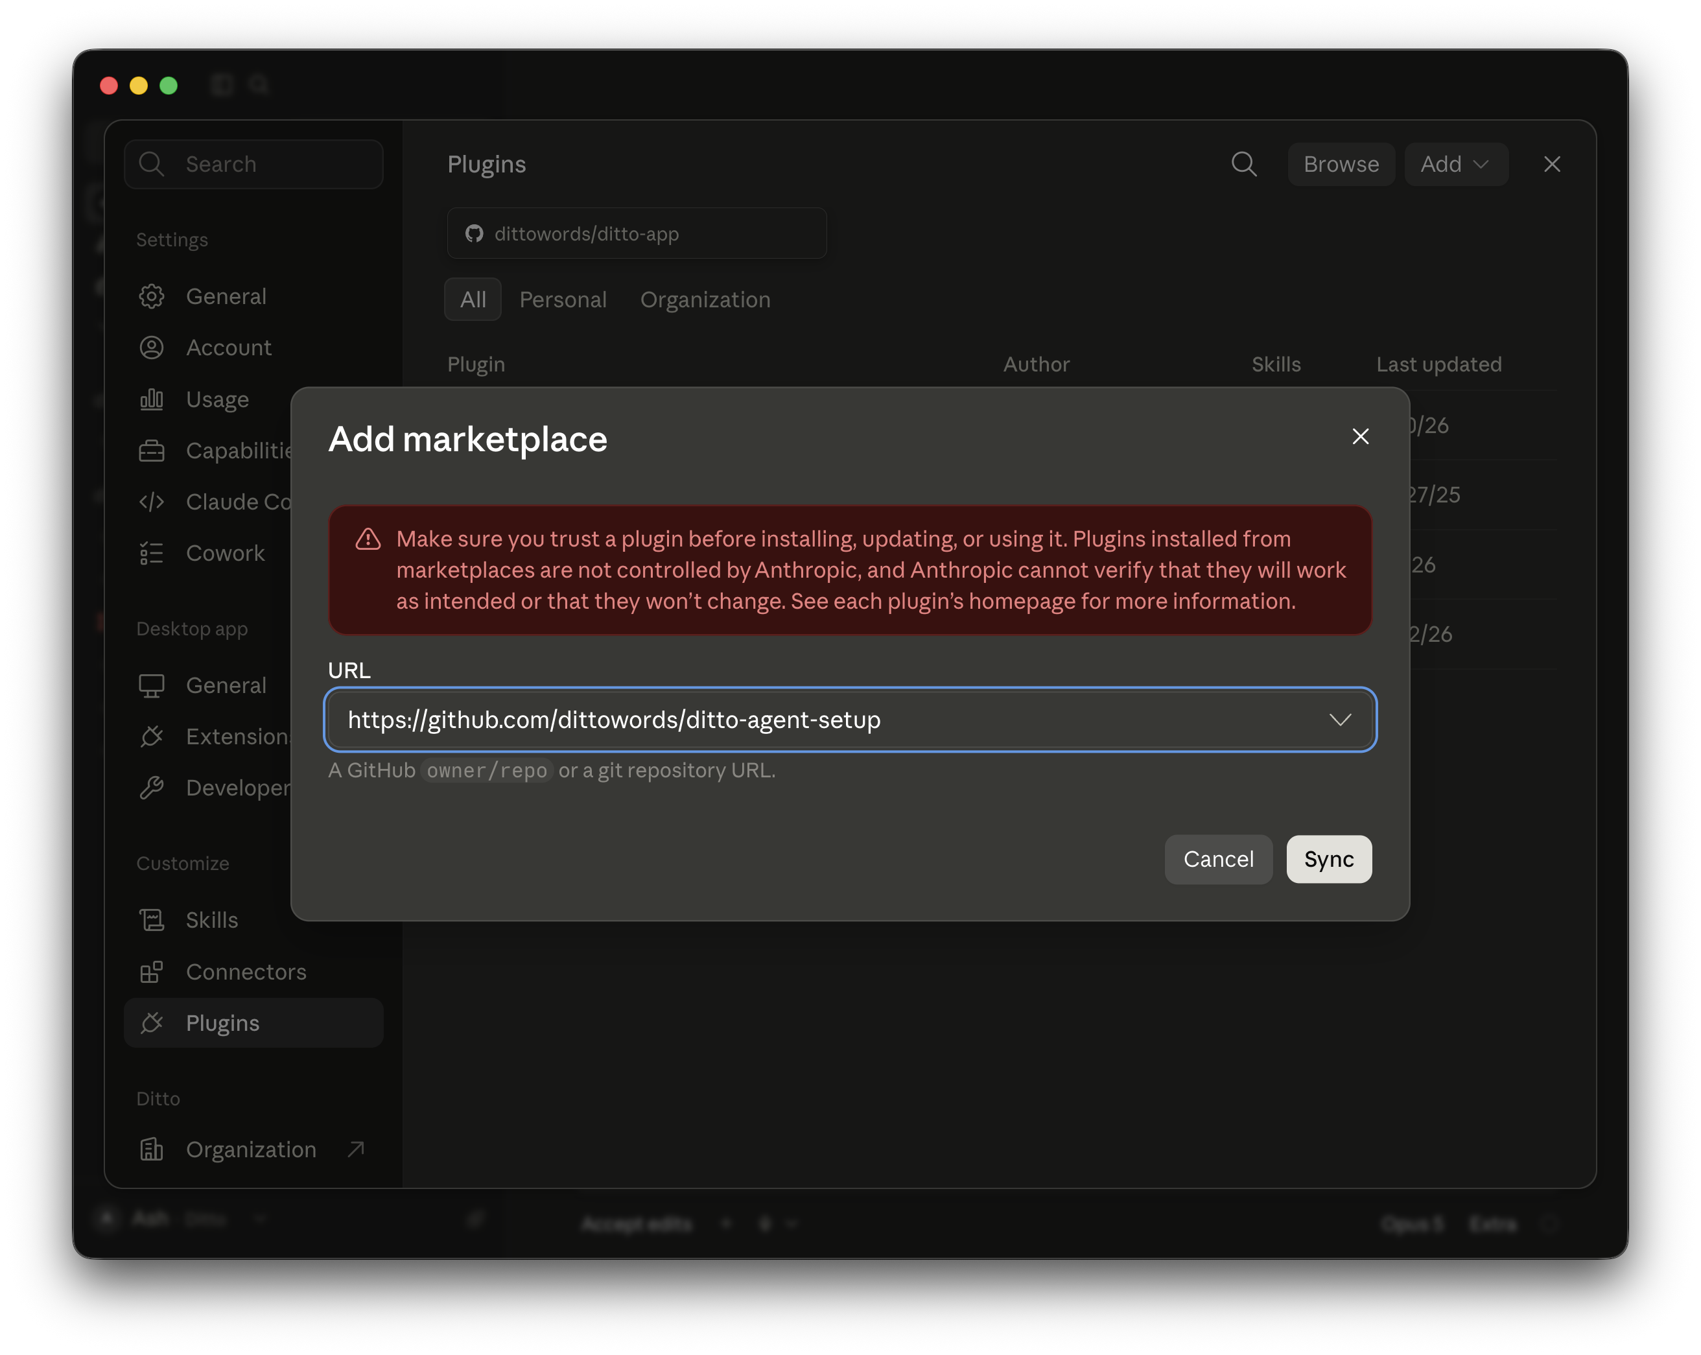
Task: Click the Usage bar chart icon
Action: pos(152,399)
